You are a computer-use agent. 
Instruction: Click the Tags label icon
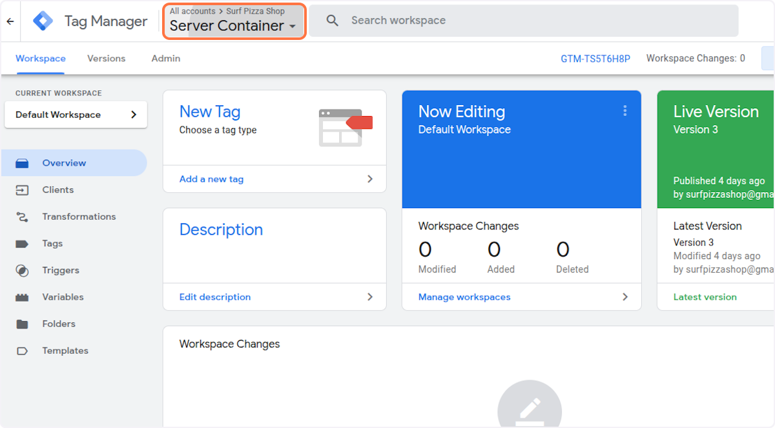[x=22, y=244]
